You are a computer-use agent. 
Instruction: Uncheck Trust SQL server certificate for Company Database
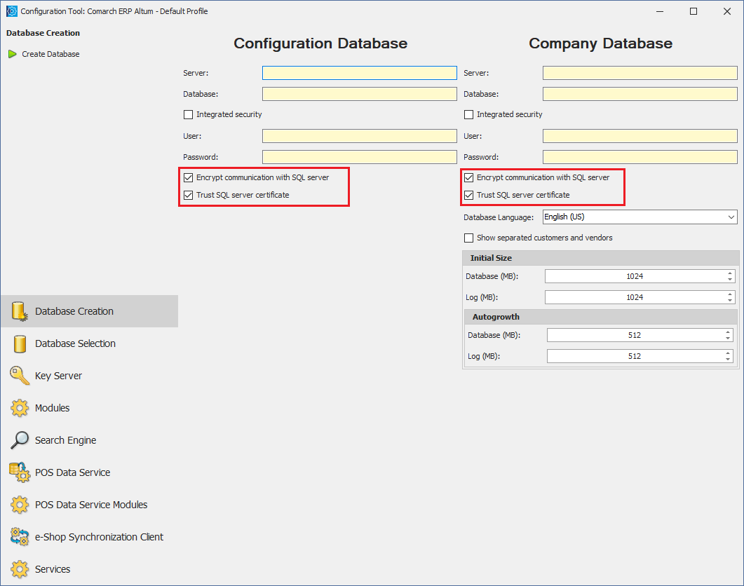coord(469,195)
